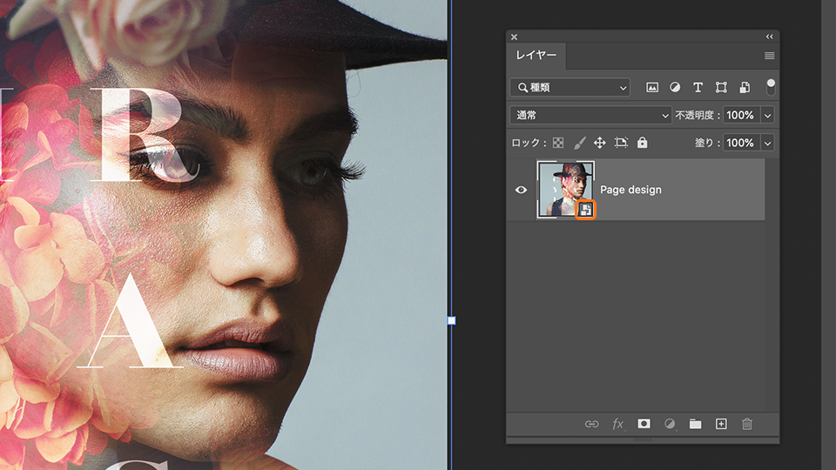Click the 塗り 100% fill value field
The image size is (836, 470).
tap(740, 143)
